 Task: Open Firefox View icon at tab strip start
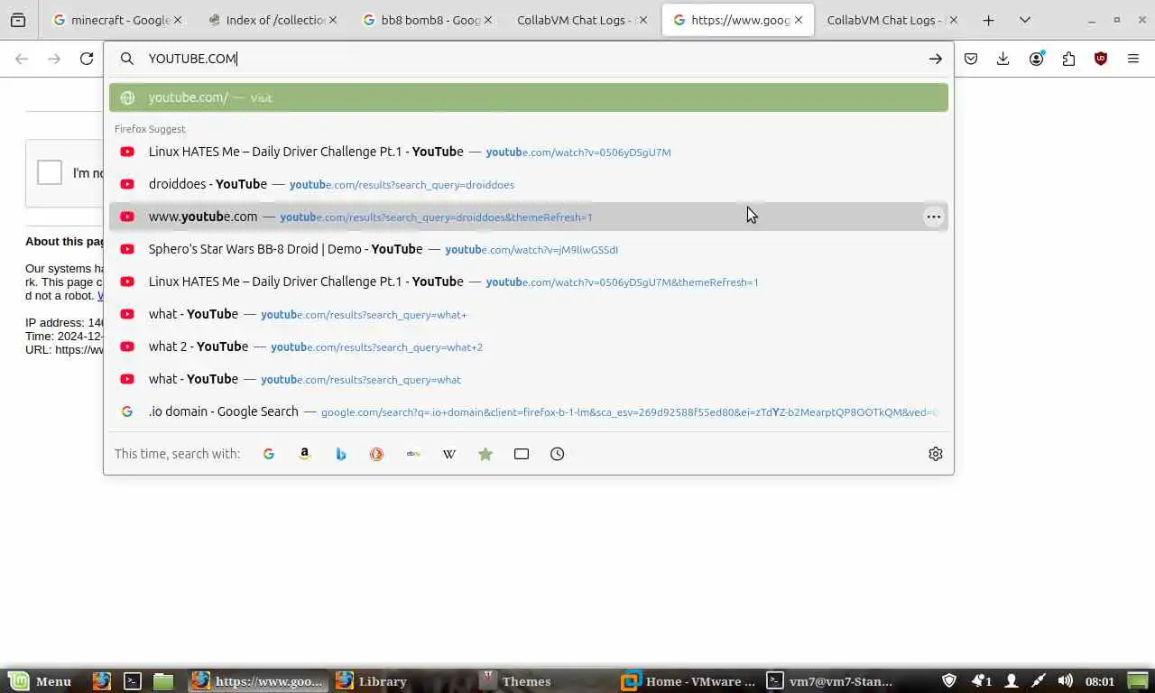point(18,20)
